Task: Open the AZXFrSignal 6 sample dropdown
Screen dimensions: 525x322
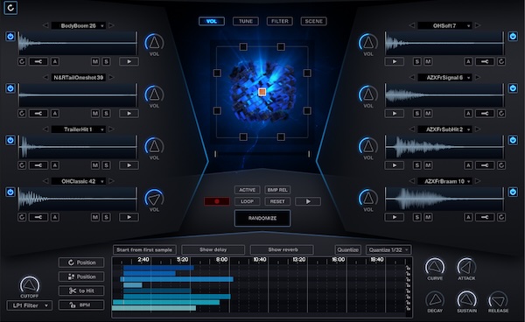Action: pyautogui.click(x=444, y=78)
